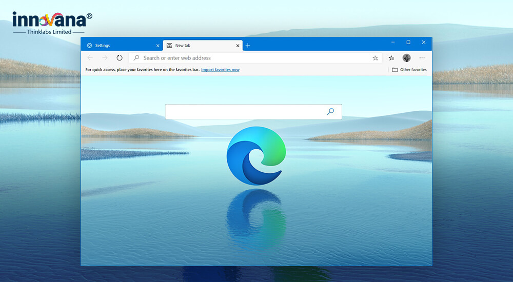Image resolution: width=513 pixels, height=282 pixels.
Task: Open Settings and more ellipsis menu
Action: (x=422, y=58)
